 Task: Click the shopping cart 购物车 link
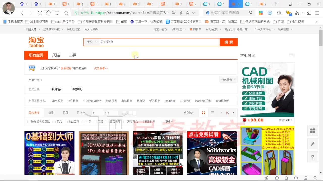point(195,29)
